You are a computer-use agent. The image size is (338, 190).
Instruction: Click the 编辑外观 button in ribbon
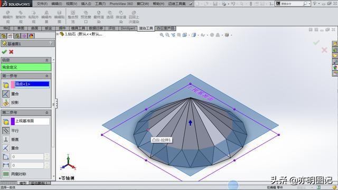pos(8,17)
